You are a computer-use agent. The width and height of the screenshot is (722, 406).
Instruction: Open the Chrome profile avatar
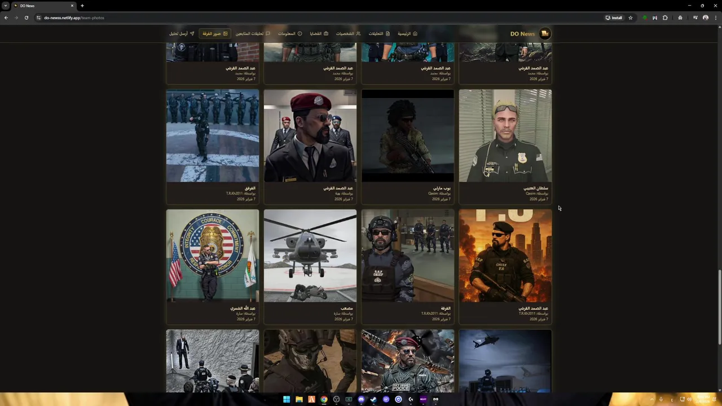(x=705, y=17)
